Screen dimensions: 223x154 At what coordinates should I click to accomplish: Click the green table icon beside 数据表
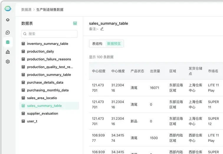pos(75,23)
